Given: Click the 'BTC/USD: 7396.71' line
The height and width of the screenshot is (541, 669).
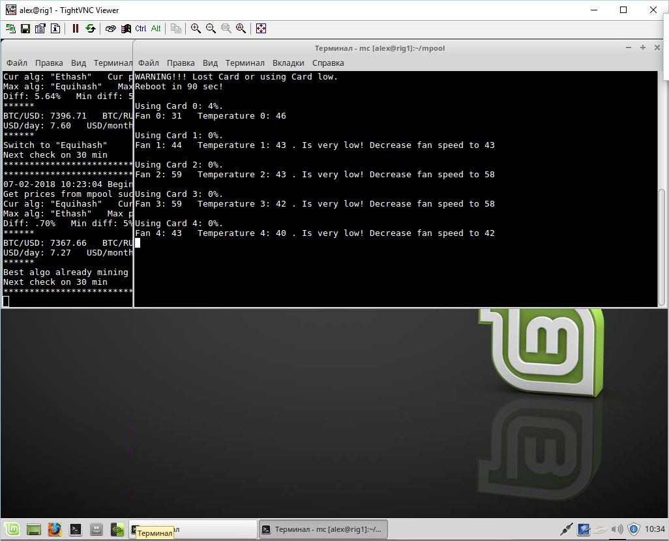Looking at the screenshot, I should point(68,116).
